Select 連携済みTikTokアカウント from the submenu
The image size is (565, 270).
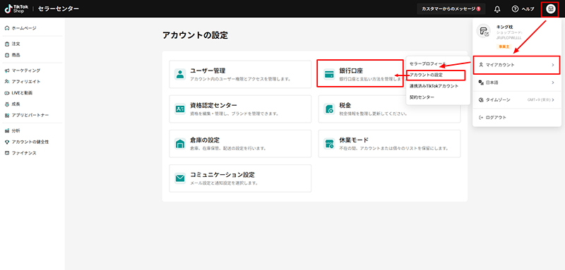click(x=434, y=86)
